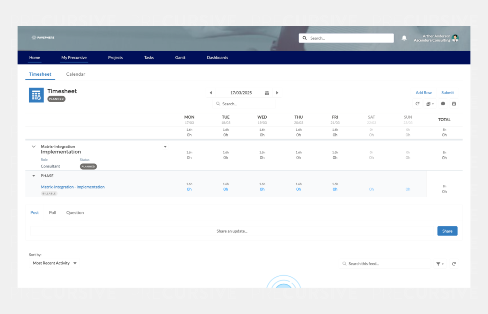Click the Consultant role value
The image size is (488, 314).
50,166
